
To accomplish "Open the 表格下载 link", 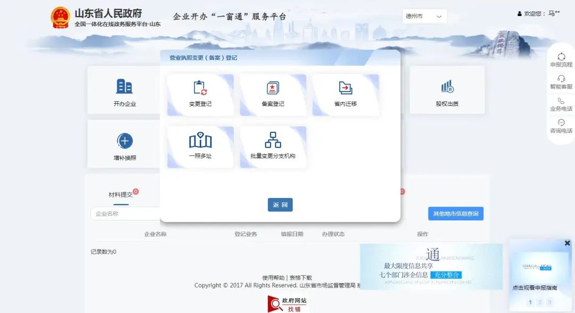I will pos(301,278).
